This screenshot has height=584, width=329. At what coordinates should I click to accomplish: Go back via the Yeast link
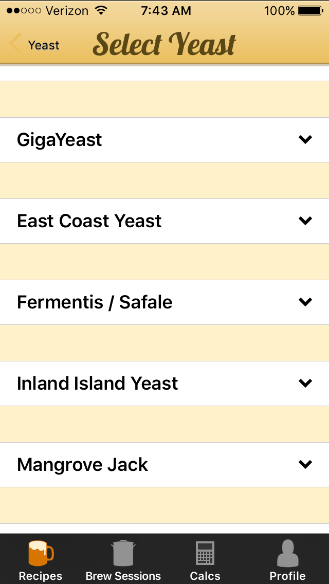pos(44,45)
